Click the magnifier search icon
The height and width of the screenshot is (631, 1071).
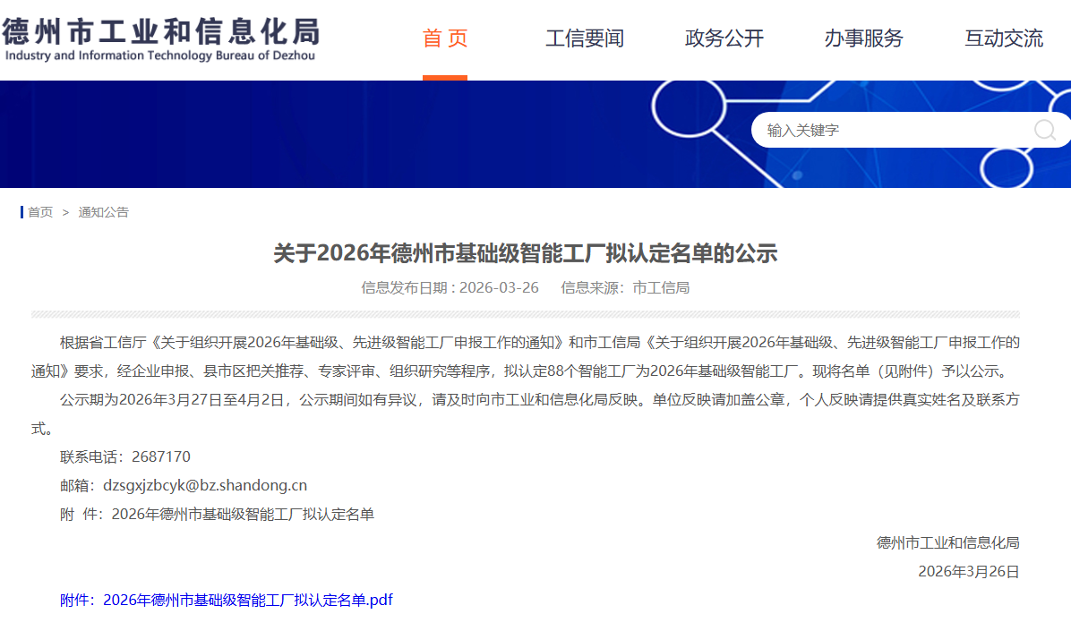pyautogui.click(x=1044, y=130)
